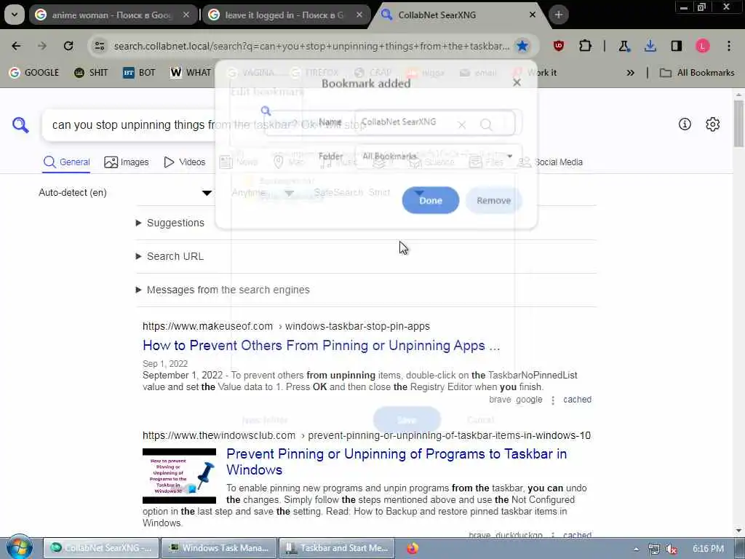
Task: Confirm bookmark with Done button
Action: coord(431,200)
